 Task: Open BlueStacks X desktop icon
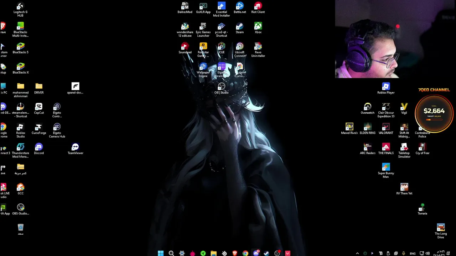coord(20,69)
